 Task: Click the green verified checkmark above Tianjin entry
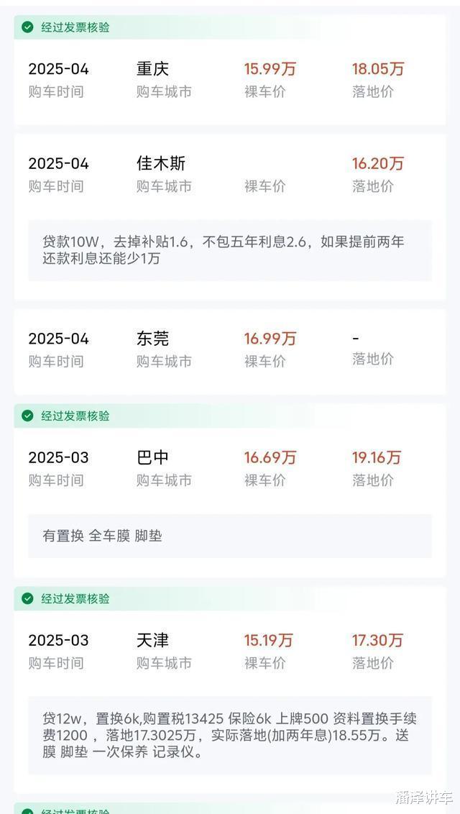pos(27,598)
